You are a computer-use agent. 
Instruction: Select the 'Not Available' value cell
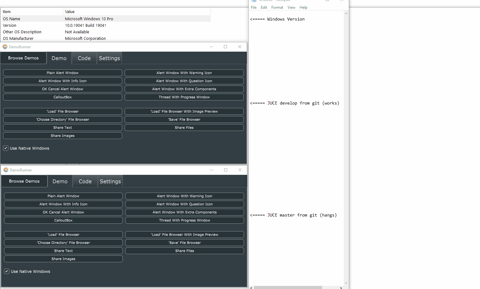click(x=77, y=32)
